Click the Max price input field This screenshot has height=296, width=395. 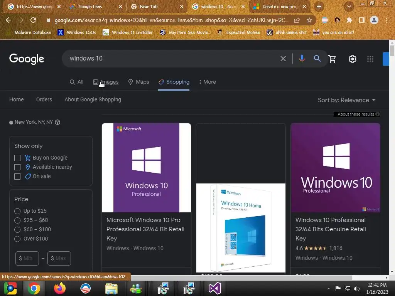coord(59,258)
